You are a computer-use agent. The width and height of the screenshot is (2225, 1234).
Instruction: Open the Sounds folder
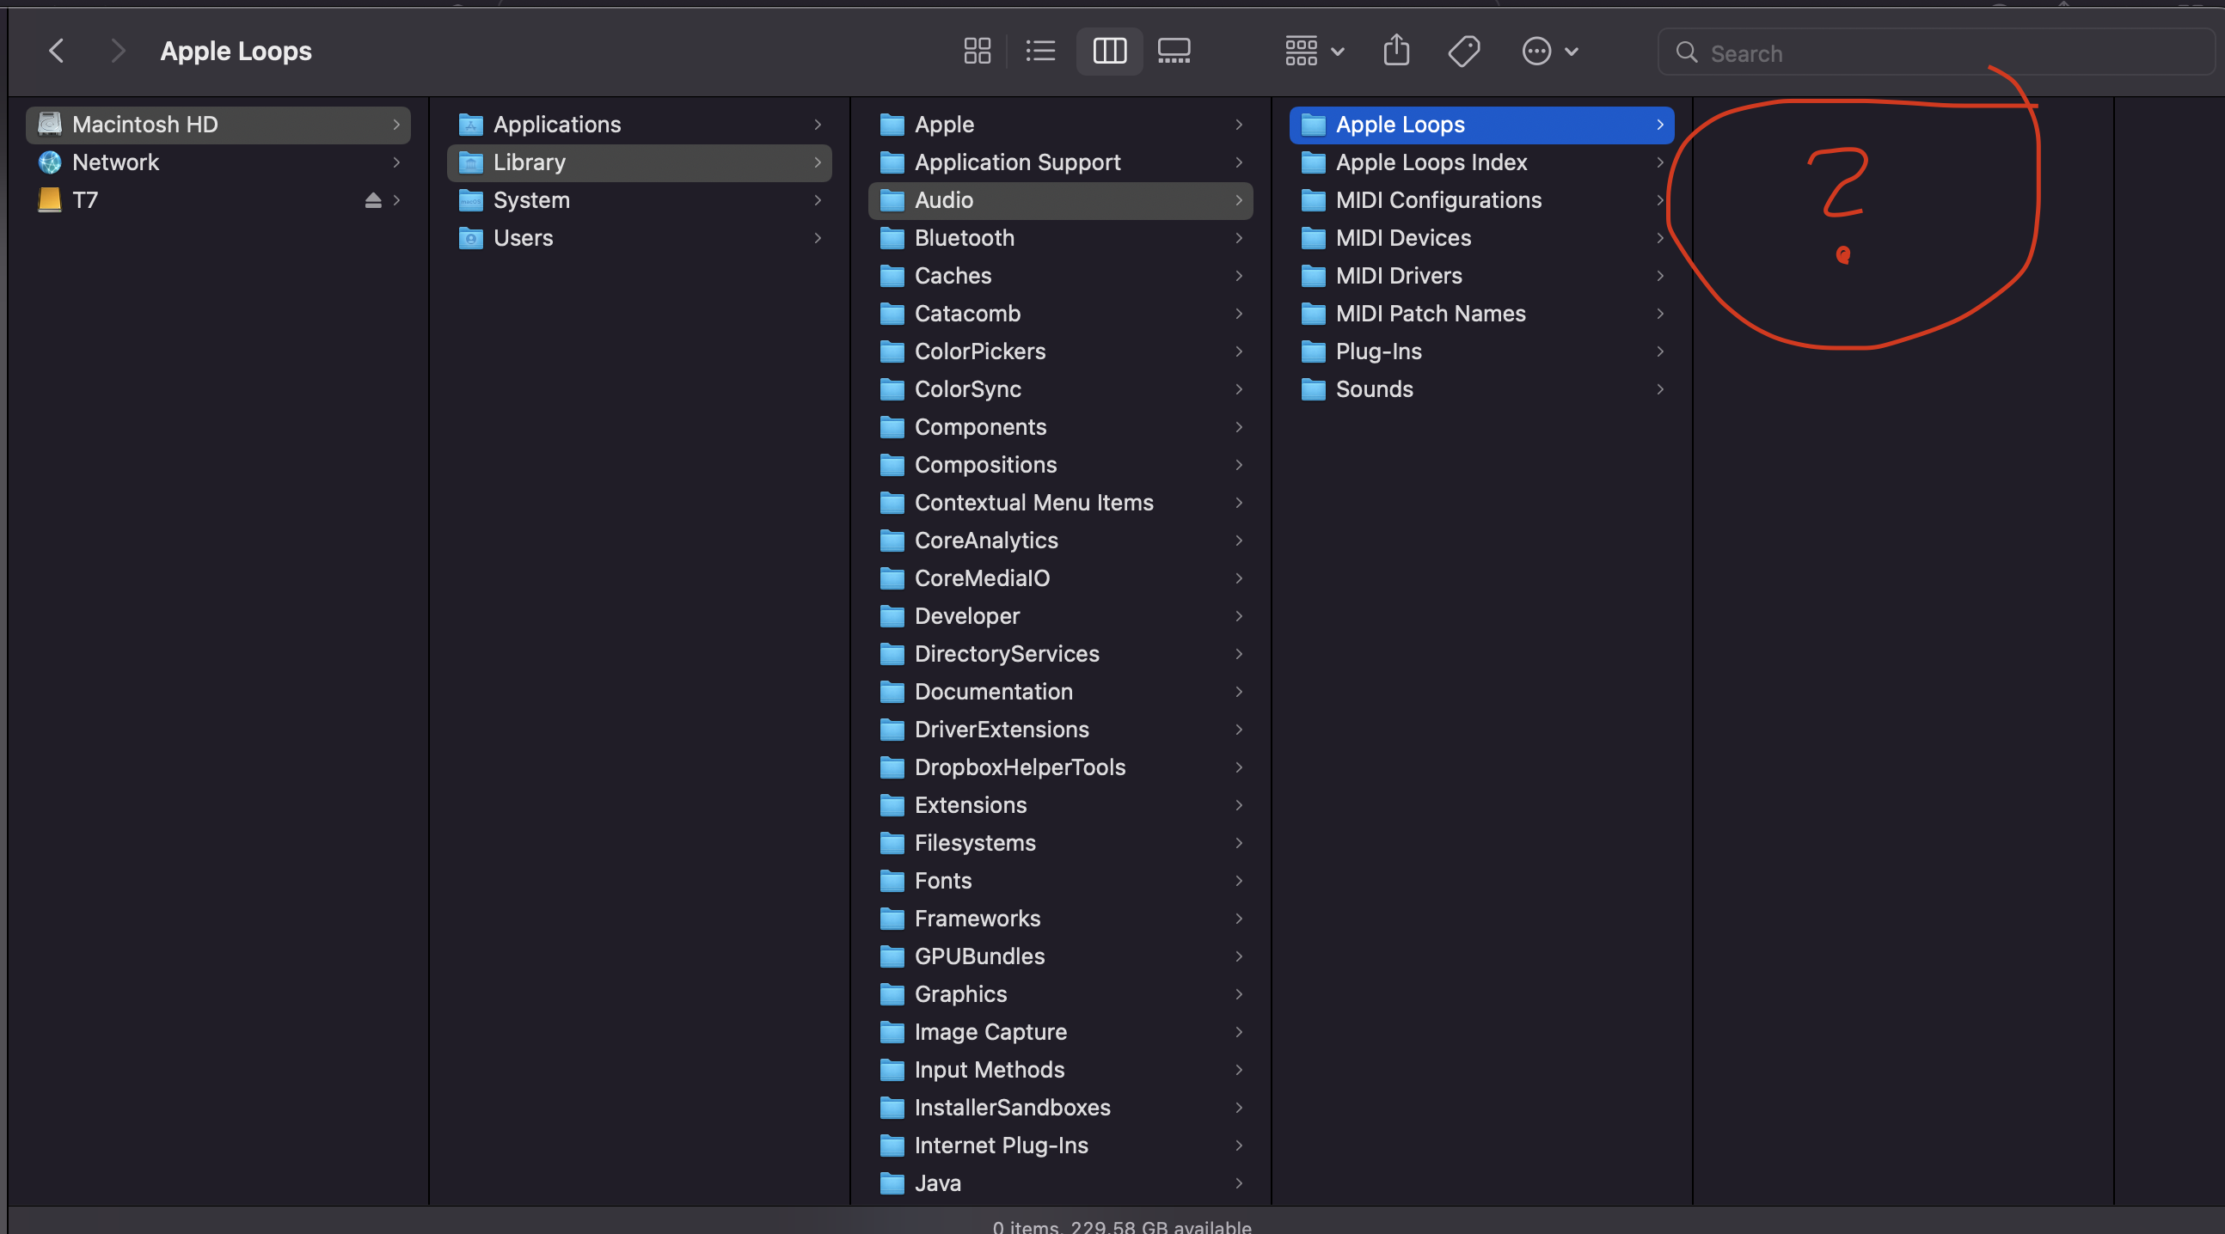point(1373,389)
